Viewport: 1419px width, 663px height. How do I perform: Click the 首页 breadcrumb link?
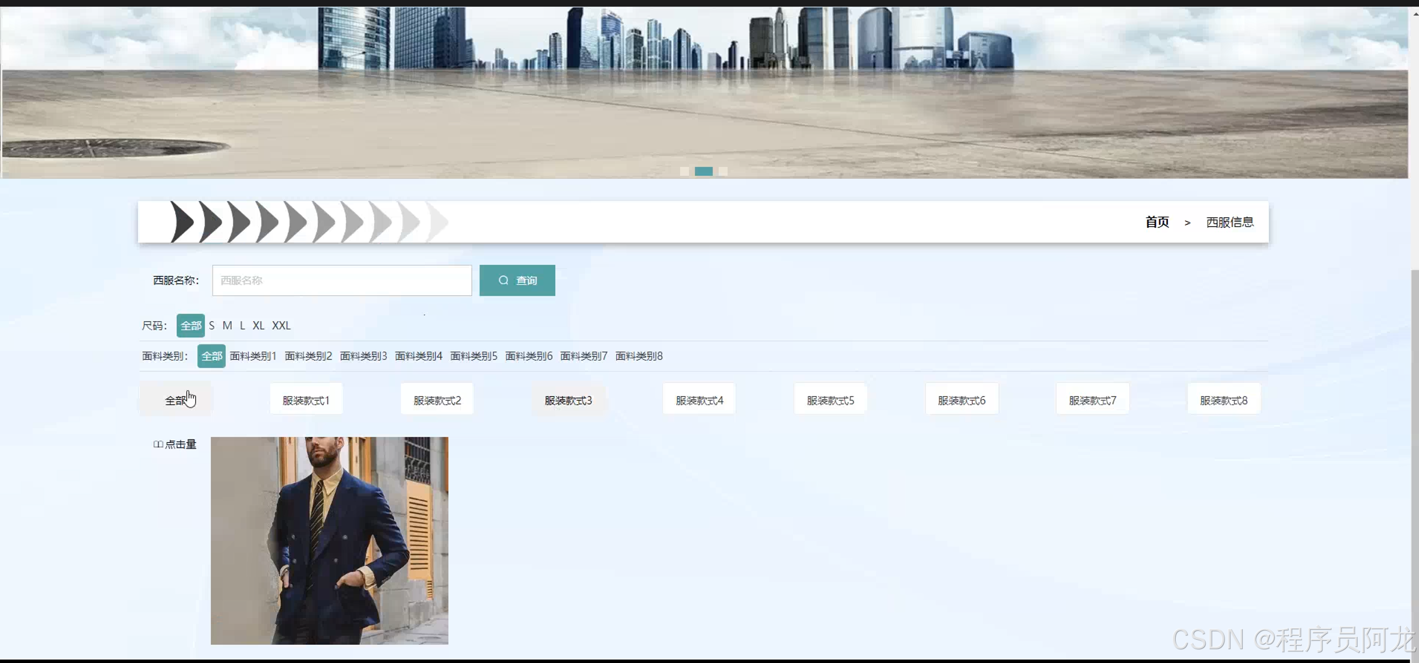coord(1157,222)
